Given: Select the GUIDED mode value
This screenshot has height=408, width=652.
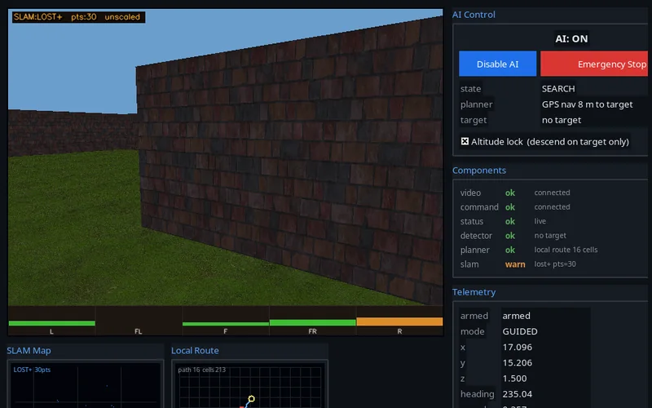Looking at the screenshot, I should 520,332.
